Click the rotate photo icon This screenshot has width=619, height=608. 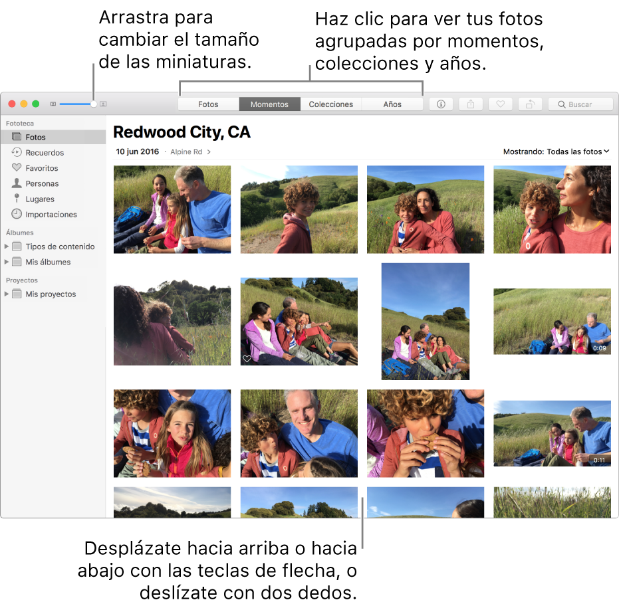pos(530,104)
